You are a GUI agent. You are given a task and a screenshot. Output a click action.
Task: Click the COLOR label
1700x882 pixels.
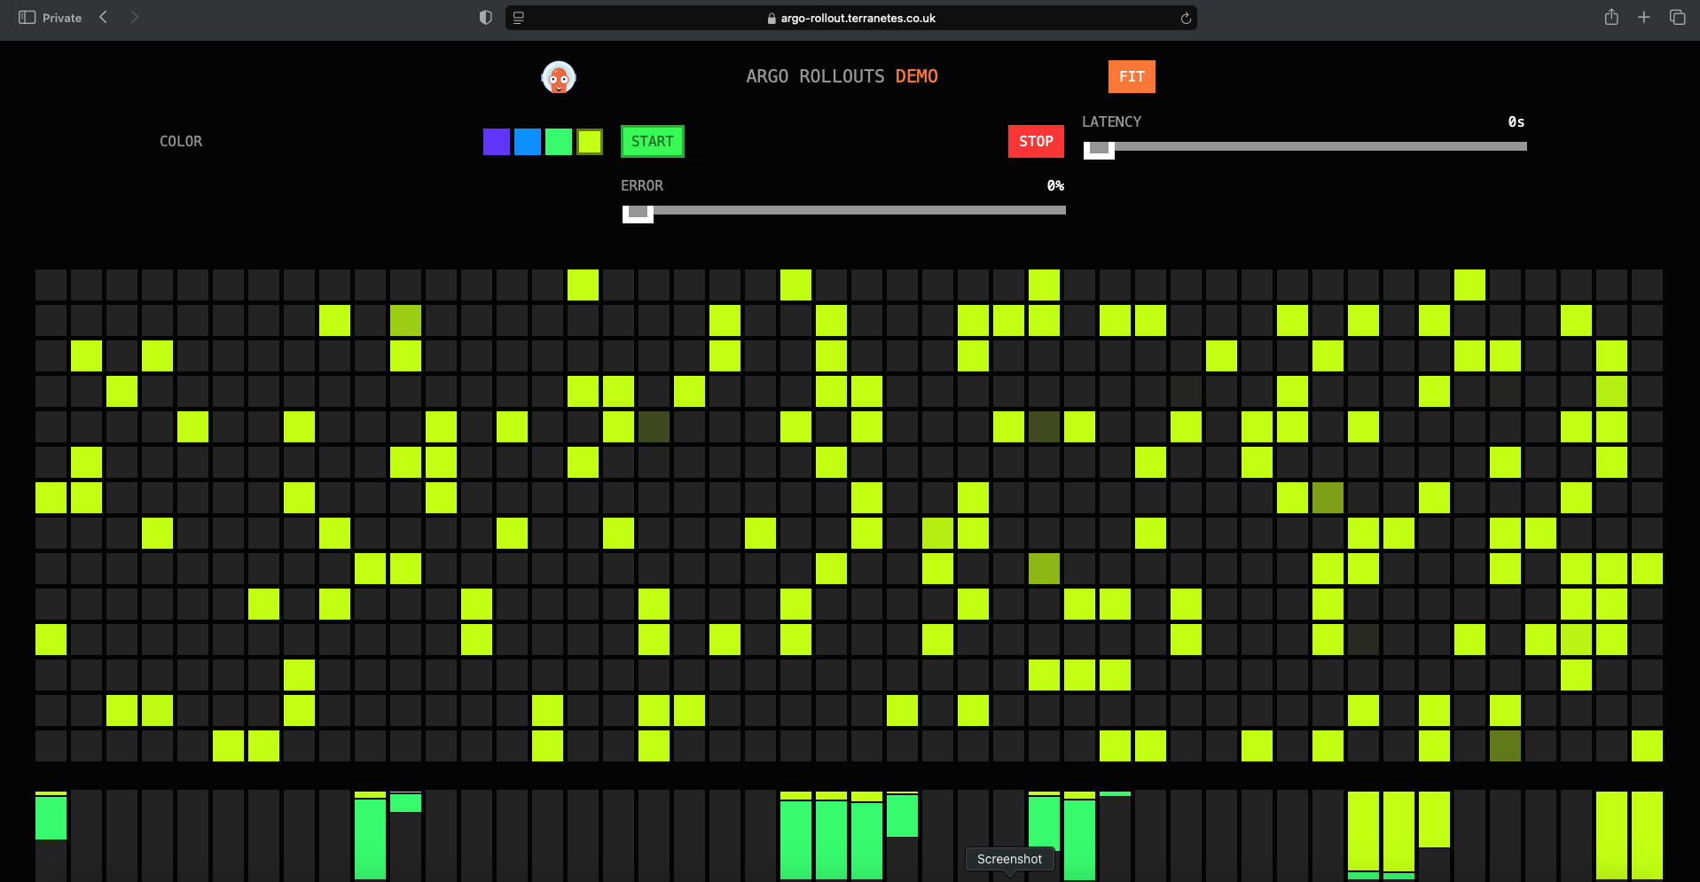click(181, 142)
